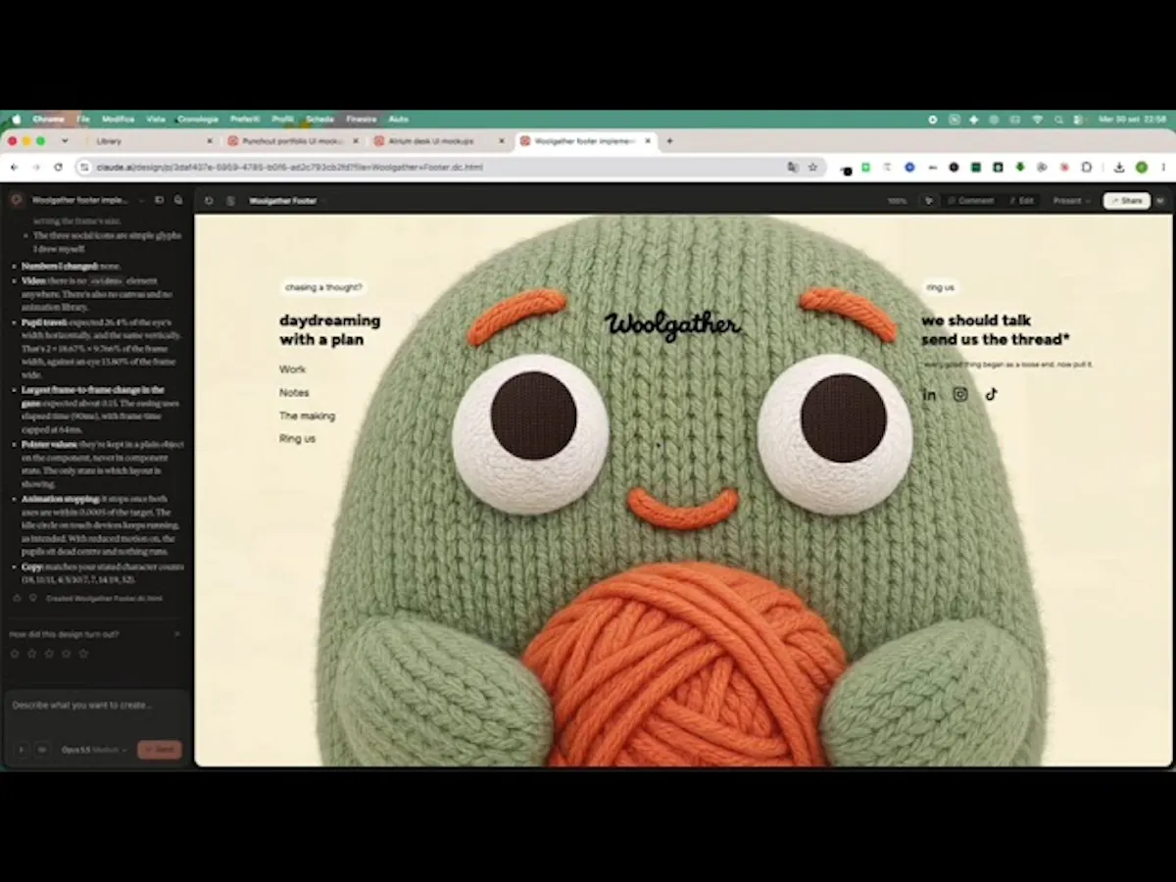Open macOS Spotlight search icon
Viewport: 1176px width, 882px height.
[1058, 119]
